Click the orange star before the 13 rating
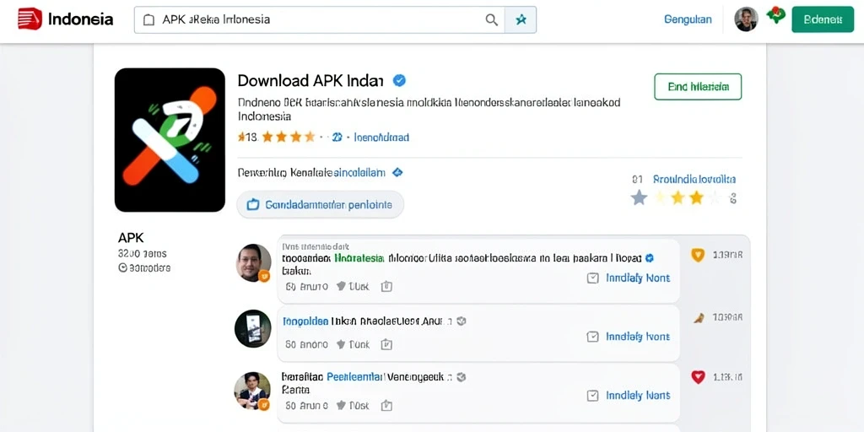Image resolution: width=864 pixels, height=432 pixels. [x=240, y=137]
